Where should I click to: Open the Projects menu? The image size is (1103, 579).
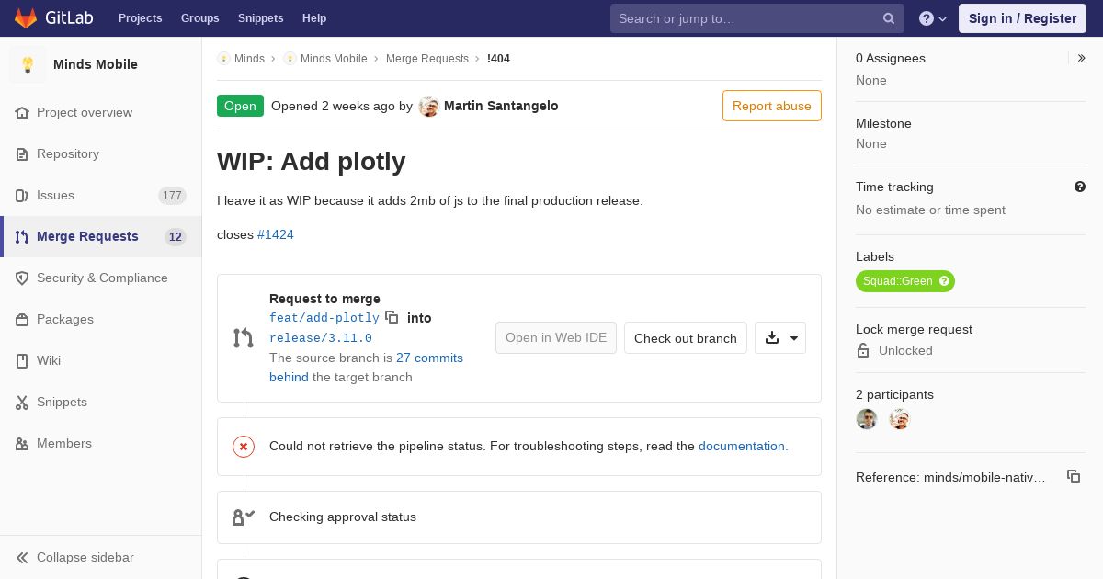tap(140, 18)
